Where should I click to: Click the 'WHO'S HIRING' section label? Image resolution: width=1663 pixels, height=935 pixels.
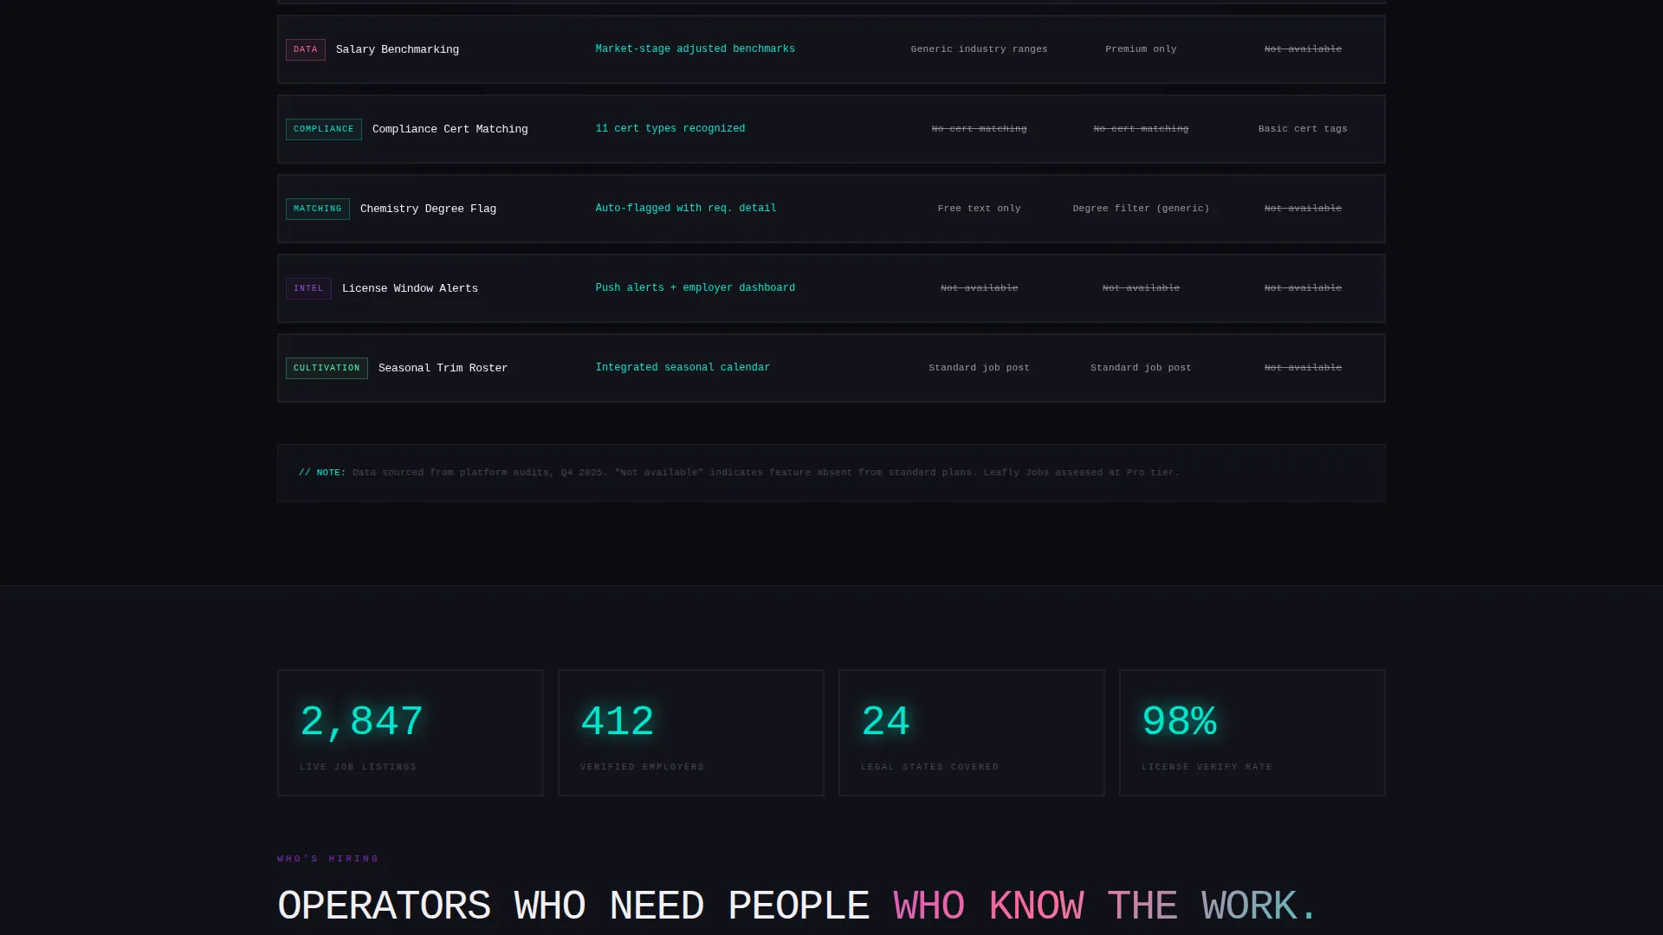tap(328, 859)
